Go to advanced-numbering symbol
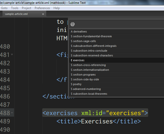The height and width of the screenshot is (134, 164). point(117,89)
